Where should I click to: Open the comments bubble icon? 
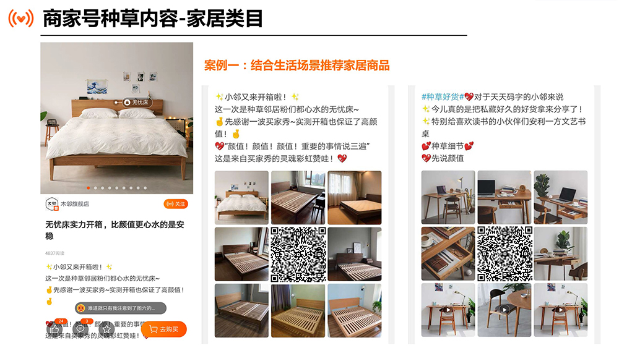(80, 329)
